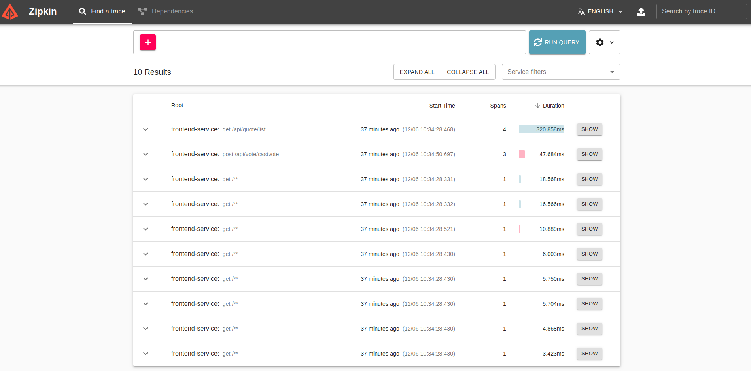Expand the 6.003ms trace row
Viewport: 751px width, 371px height.
pos(146,254)
